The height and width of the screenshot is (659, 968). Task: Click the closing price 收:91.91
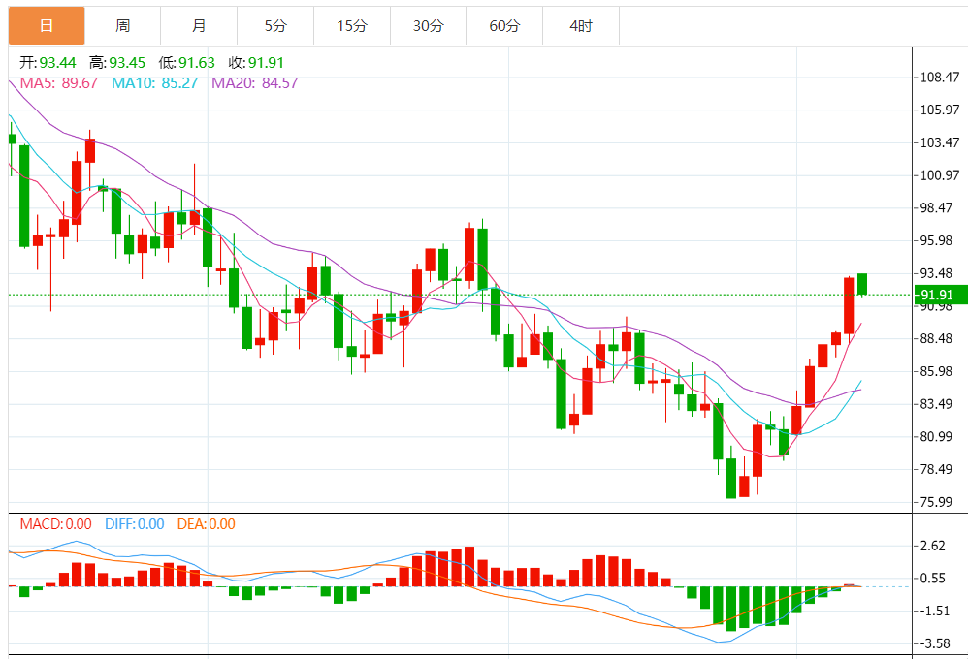click(x=256, y=63)
